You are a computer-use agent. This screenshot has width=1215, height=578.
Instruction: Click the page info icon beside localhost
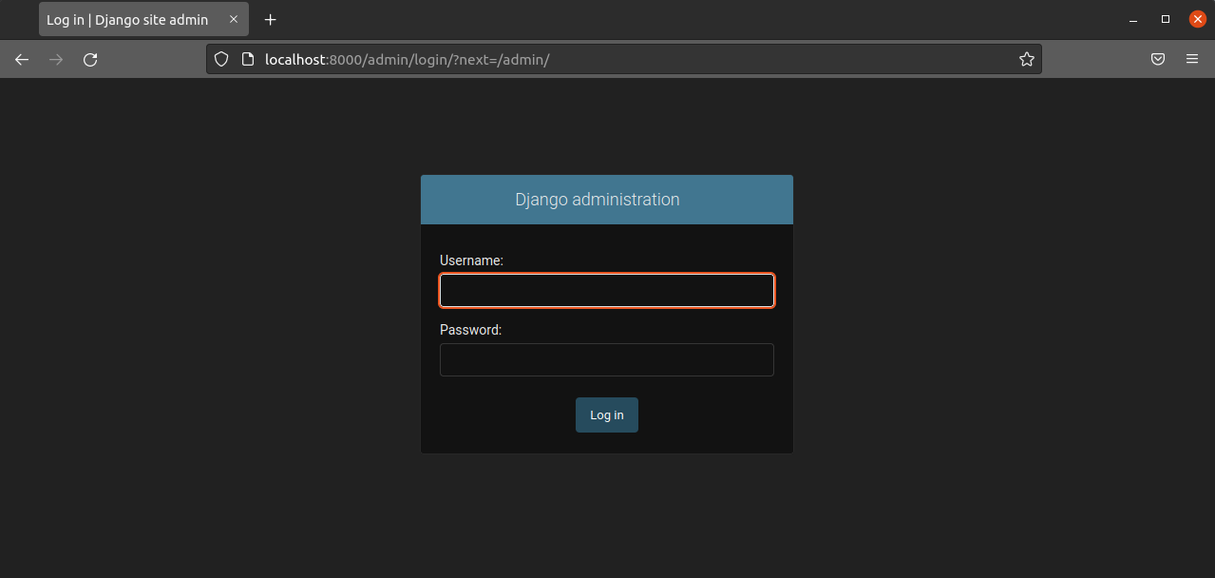click(x=248, y=59)
